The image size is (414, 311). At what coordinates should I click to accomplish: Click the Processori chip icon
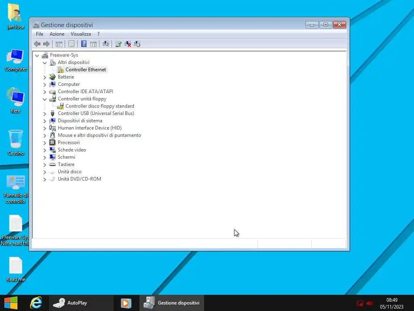53,143
